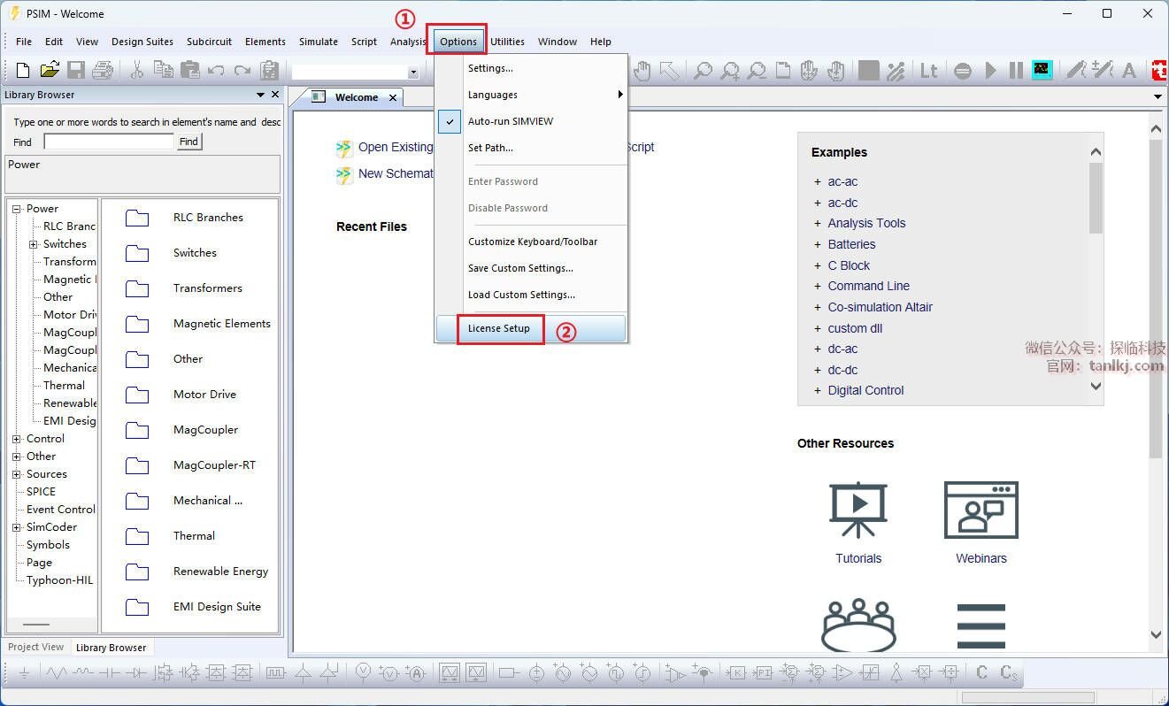1169x706 pixels.
Task: Click the Save floppy disk icon
Action: click(x=76, y=71)
